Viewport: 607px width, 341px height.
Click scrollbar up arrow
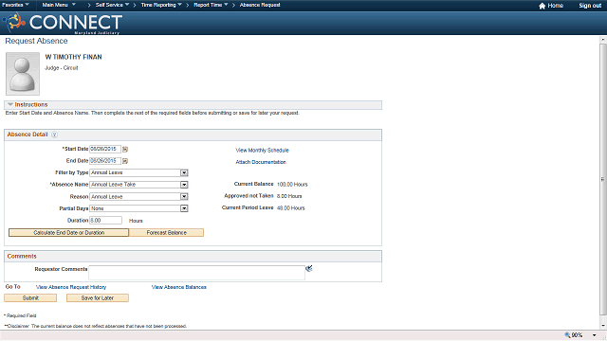(x=603, y=40)
